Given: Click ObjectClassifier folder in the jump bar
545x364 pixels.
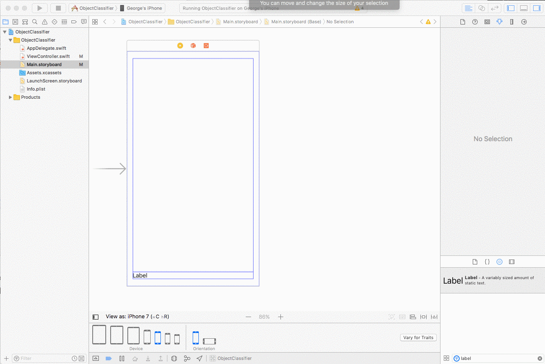Looking at the screenshot, I should click(189, 22).
